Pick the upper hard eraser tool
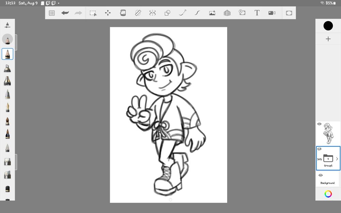The width and height of the screenshot is (341, 213). pyautogui.click(x=8, y=162)
